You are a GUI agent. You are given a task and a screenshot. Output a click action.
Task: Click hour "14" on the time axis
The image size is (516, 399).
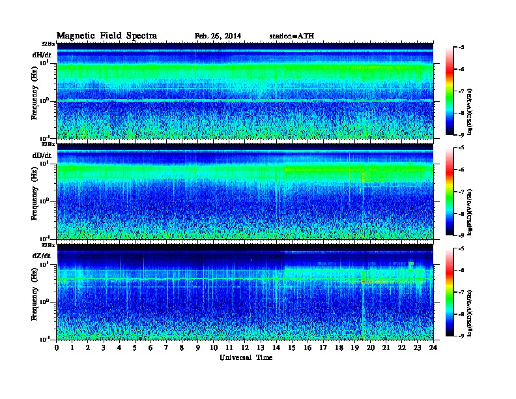point(276,347)
